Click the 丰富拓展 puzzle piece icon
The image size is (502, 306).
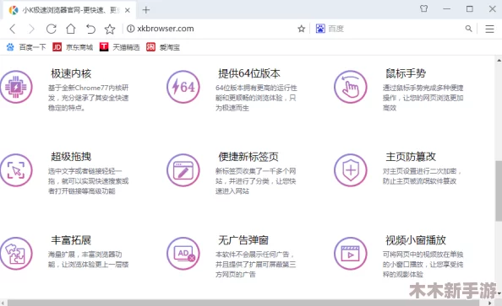click(x=16, y=253)
